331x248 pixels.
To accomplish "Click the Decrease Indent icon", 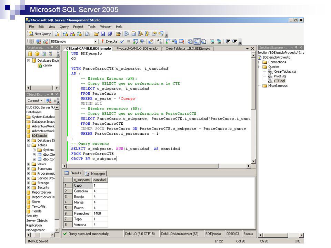I will (x=228, y=41).
